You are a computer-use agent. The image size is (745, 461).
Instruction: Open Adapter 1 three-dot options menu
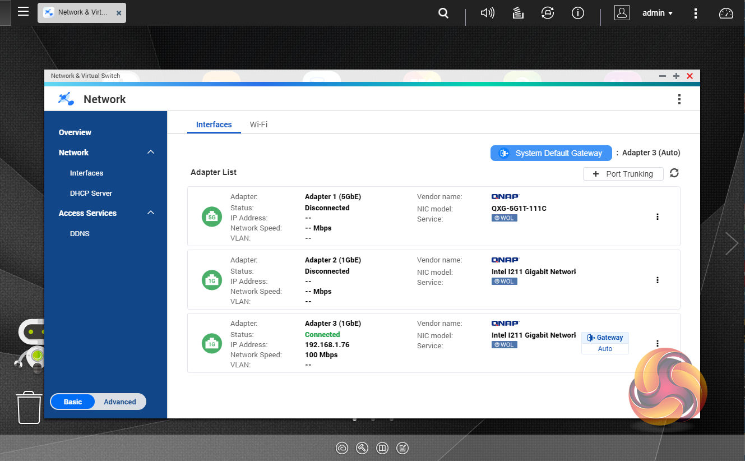(x=658, y=216)
